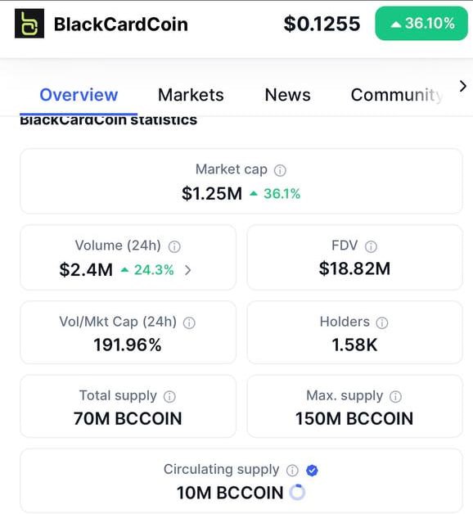The width and height of the screenshot is (473, 514).
Task: Click the green 36.10% change badge
Action: point(421,24)
